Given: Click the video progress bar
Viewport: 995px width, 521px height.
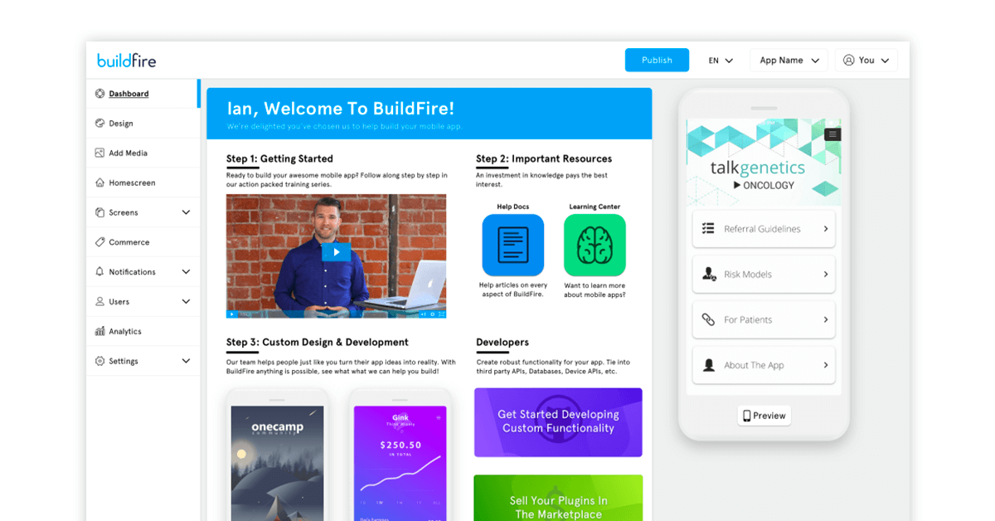Looking at the screenshot, I should click(x=328, y=314).
